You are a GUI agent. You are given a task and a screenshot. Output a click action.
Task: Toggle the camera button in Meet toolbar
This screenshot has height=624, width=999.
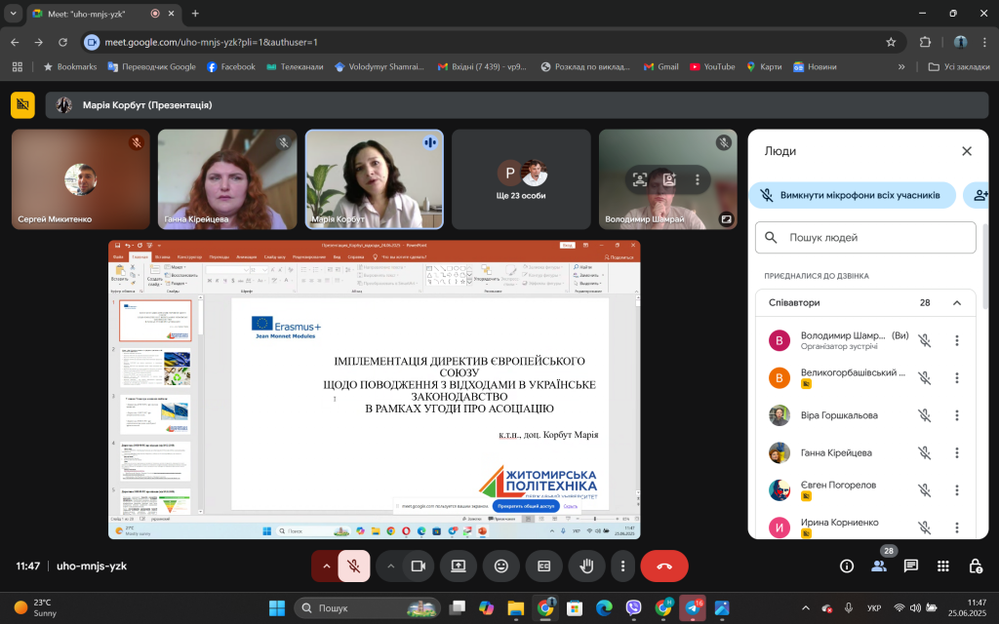click(x=418, y=566)
